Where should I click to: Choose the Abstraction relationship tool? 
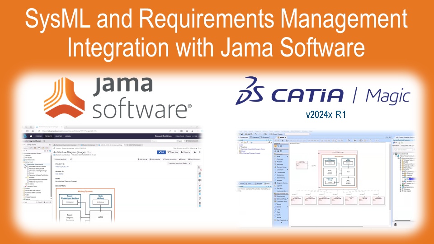280,175
